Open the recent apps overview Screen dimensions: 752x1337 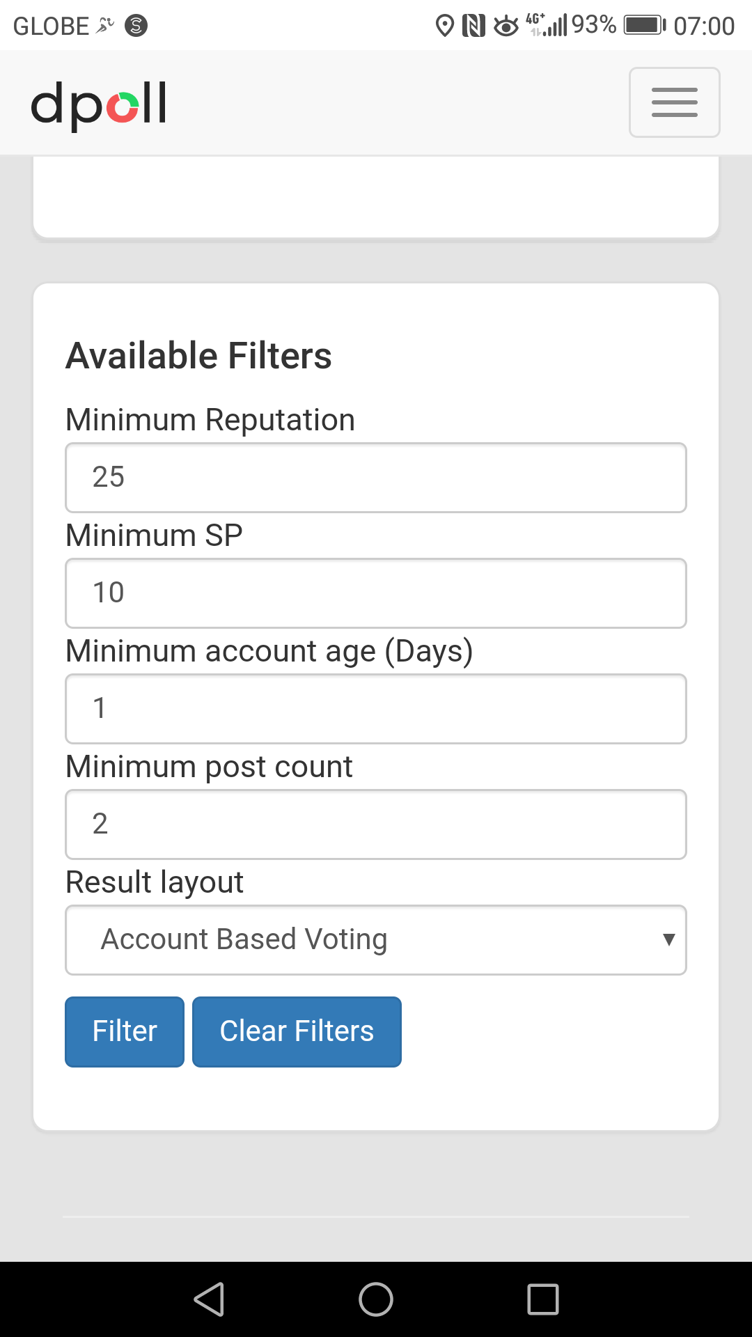click(543, 1299)
